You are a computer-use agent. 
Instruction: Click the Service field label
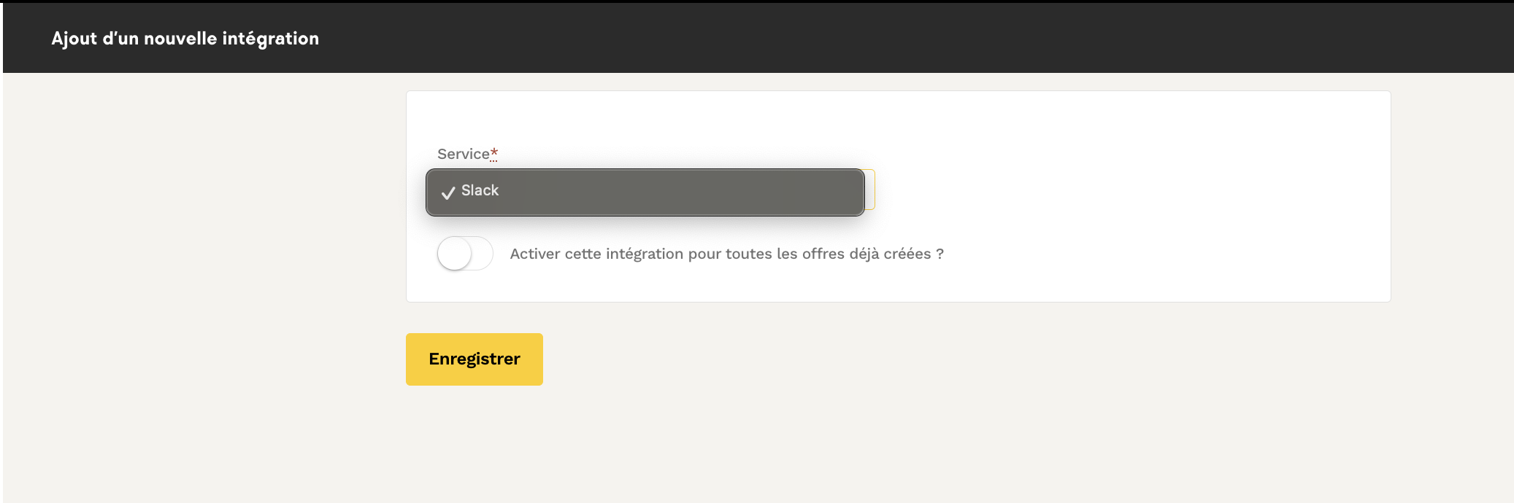(463, 154)
